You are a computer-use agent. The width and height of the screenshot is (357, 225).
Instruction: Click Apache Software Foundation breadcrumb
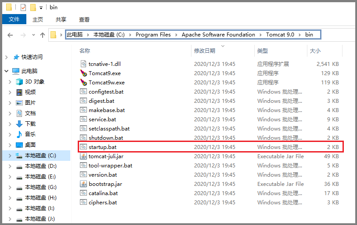218,35
